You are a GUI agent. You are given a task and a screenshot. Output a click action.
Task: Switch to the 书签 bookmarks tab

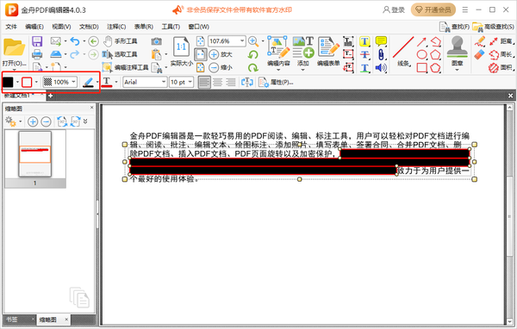(x=13, y=320)
